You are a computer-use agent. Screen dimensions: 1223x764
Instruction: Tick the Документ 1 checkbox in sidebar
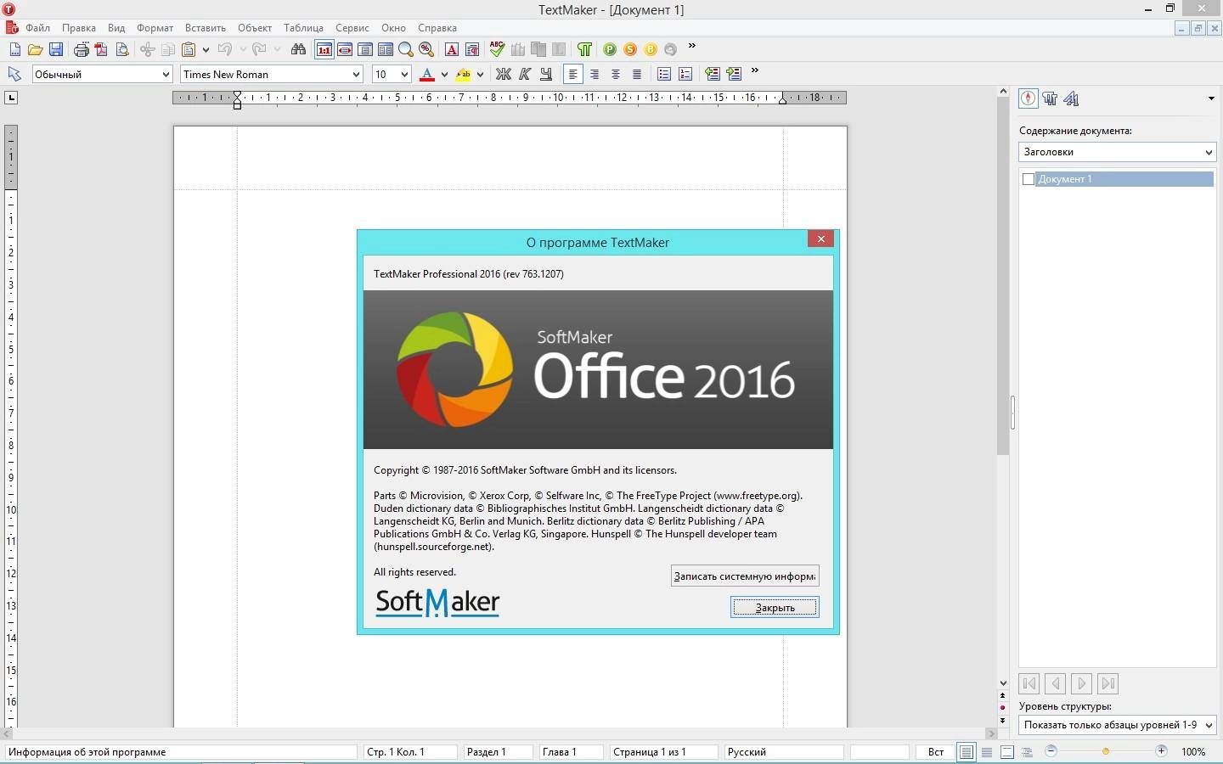click(1029, 179)
